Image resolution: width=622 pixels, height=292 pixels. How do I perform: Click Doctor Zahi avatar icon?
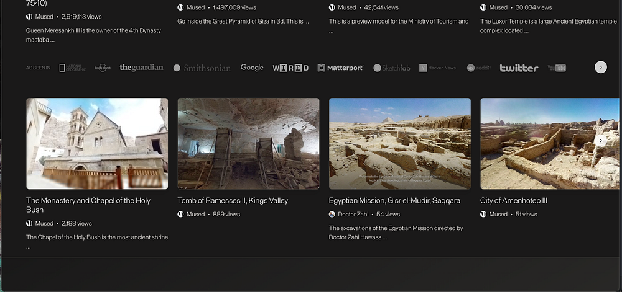tap(332, 214)
